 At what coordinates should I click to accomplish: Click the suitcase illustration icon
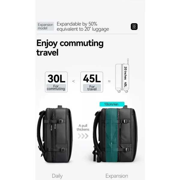tap(122, 76)
